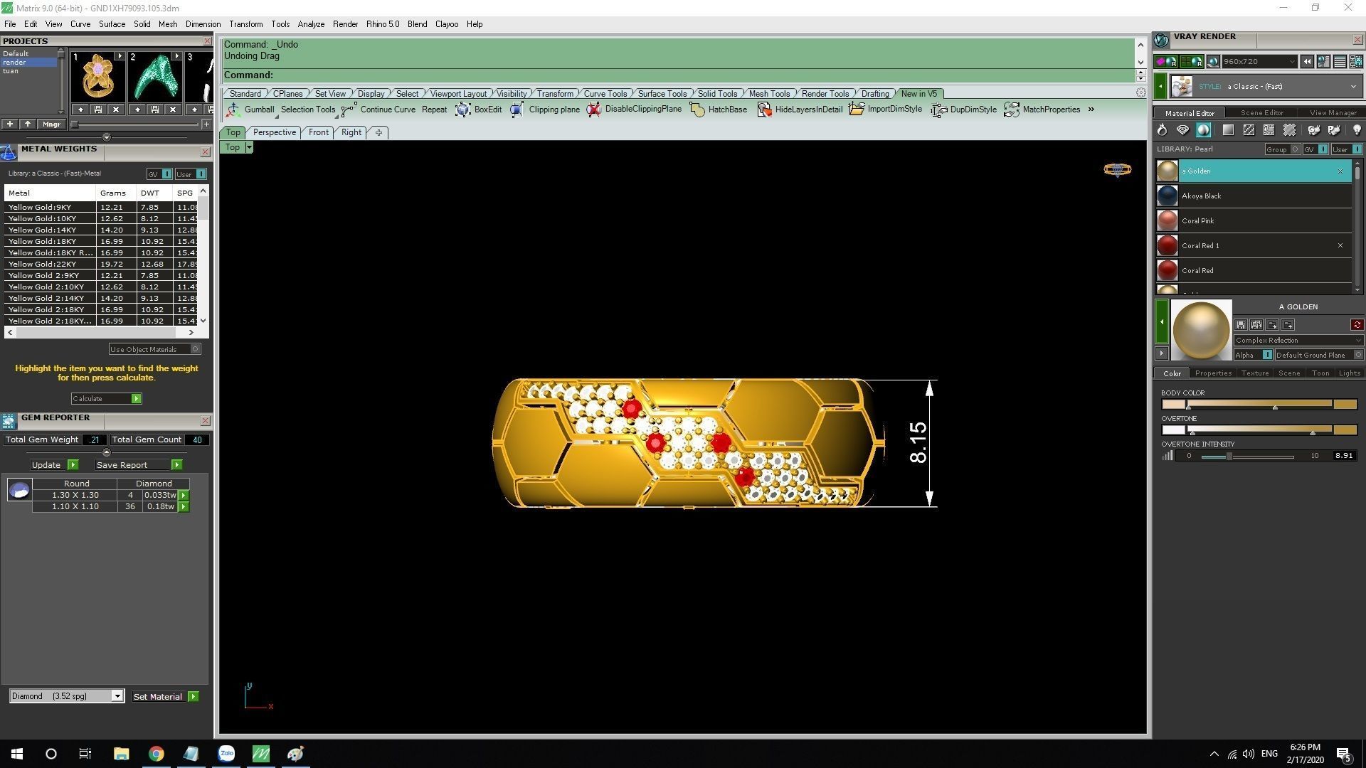Click the Continue Curve icon

(349, 110)
